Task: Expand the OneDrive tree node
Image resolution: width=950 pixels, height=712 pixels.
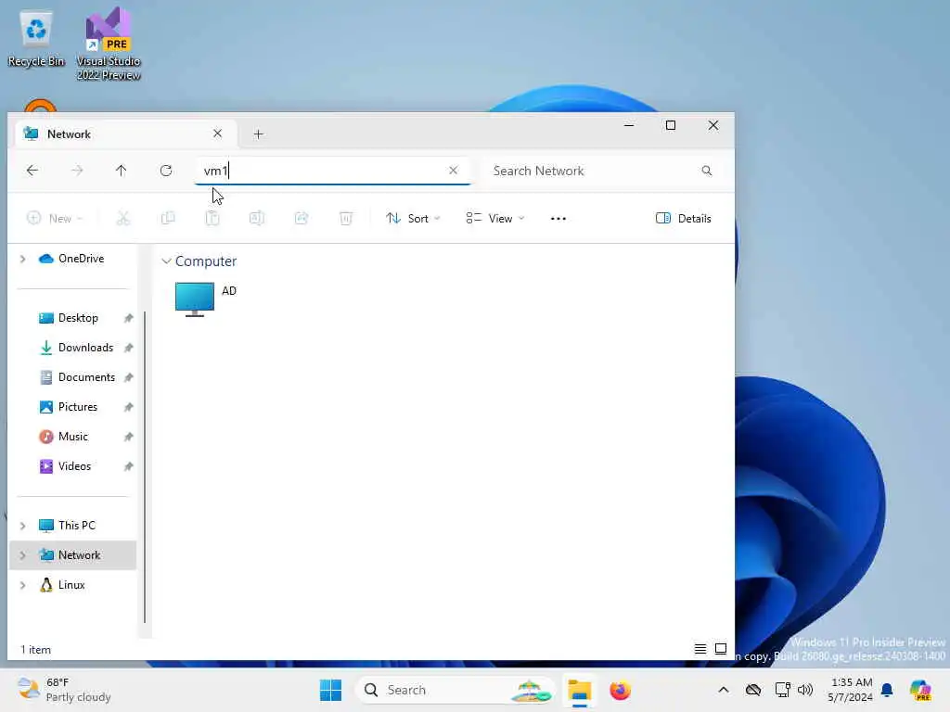Action: point(23,260)
